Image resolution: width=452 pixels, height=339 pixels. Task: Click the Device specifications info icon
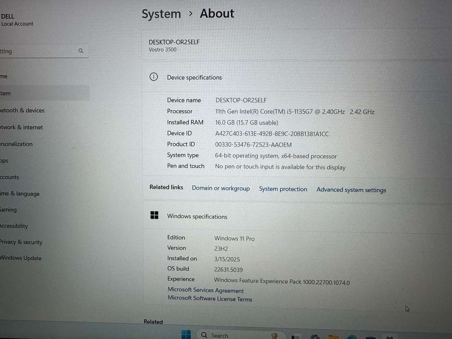pyautogui.click(x=154, y=76)
